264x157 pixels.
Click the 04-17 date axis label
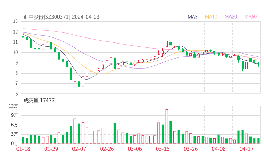[x=247, y=149]
